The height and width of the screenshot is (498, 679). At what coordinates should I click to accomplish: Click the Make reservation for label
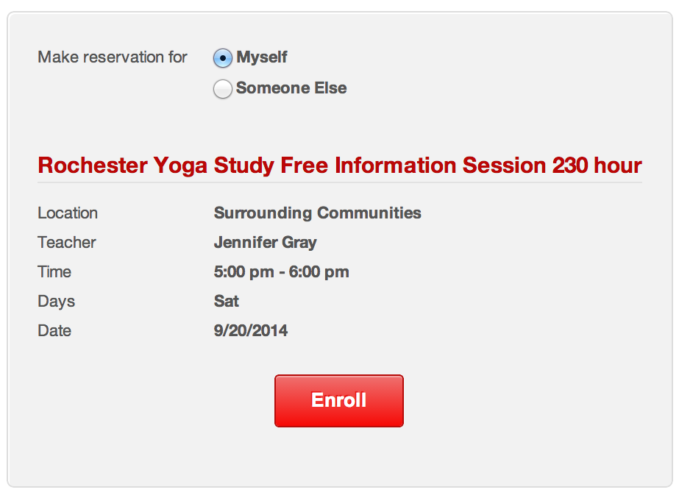click(113, 57)
